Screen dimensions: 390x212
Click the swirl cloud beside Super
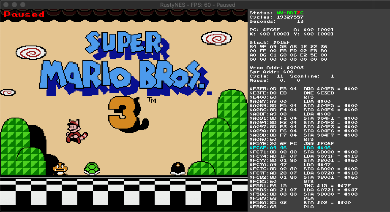216,38
